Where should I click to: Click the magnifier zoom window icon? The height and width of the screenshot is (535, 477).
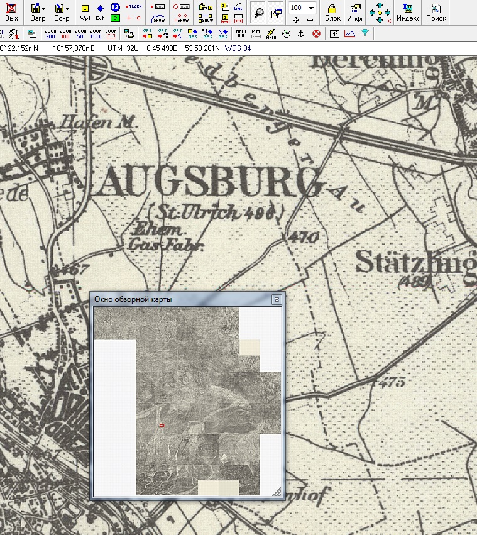coord(258,12)
